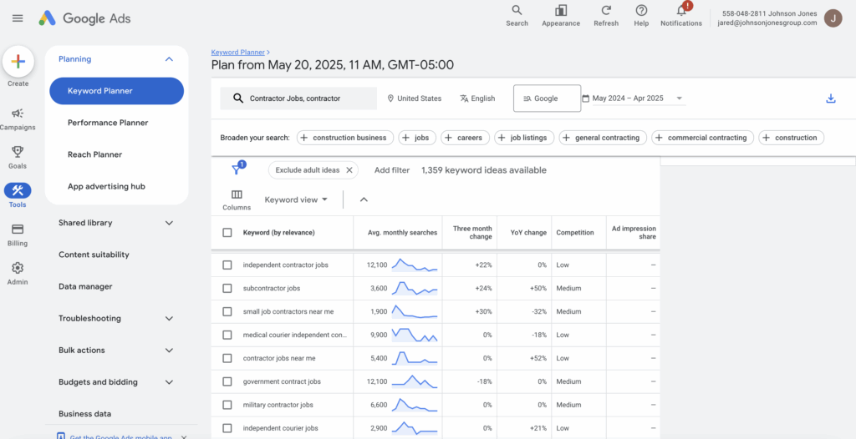Check 'independent contractor jobs' row
The width and height of the screenshot is (856, 439).
[227, 265]
